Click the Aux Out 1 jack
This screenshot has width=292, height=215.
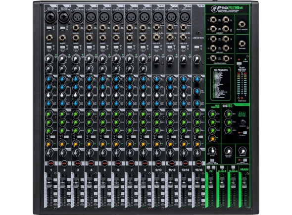213,20
